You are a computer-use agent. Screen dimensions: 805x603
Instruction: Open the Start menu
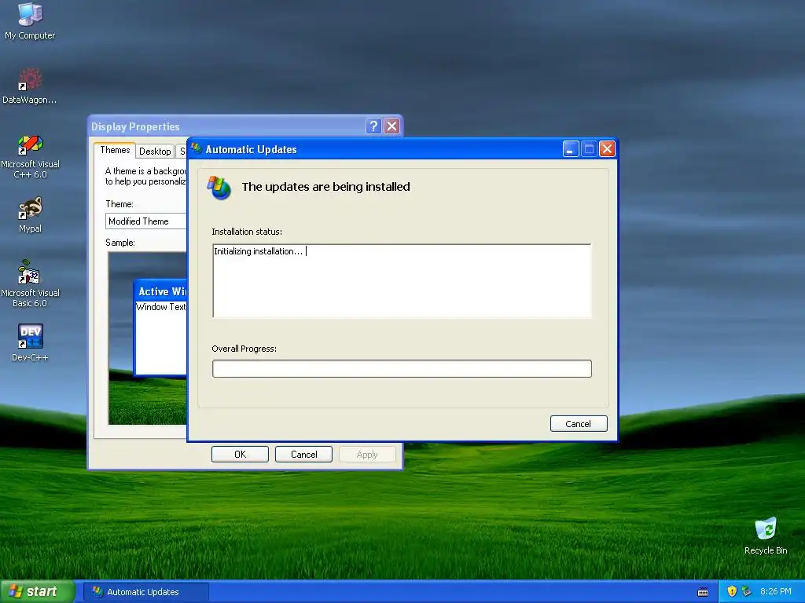click(x=38, y=591)
